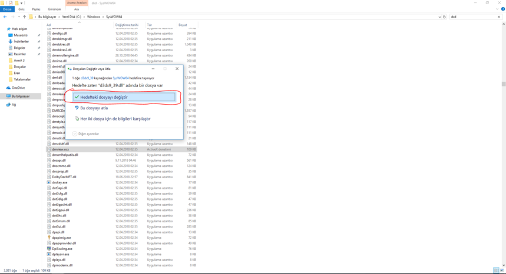This screenshot has width=506, height=274.
Task: Click the dpapimig.exe key icon
Action: coord(49,238)
